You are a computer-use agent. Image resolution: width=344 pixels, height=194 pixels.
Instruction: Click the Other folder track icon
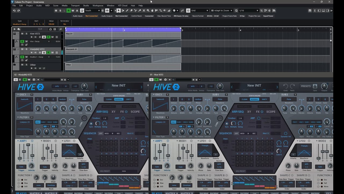[14, 65]
